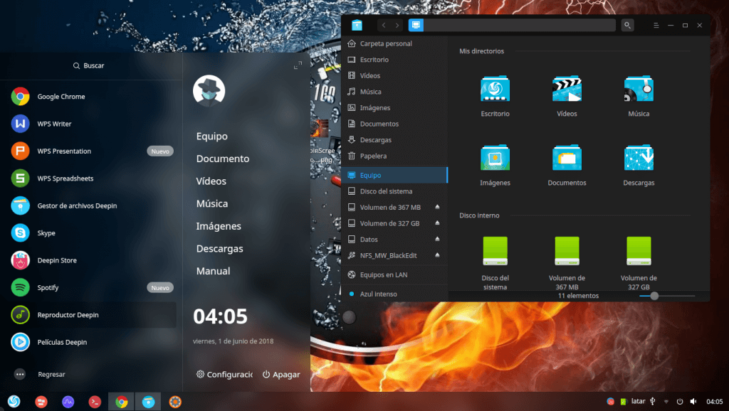This screenshot has height=411, width=729.
Task: Click the file manager search magnifier icon
Action: click(x=627, y=25)
